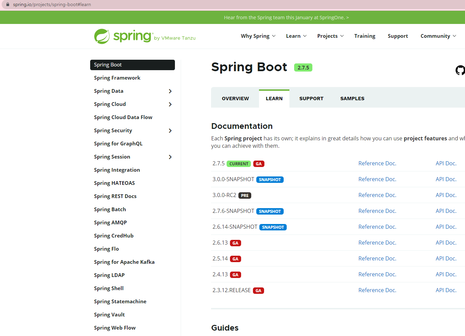
Task: Open API Doc. for version 2.4.13
Action: (x=446, y=274)
